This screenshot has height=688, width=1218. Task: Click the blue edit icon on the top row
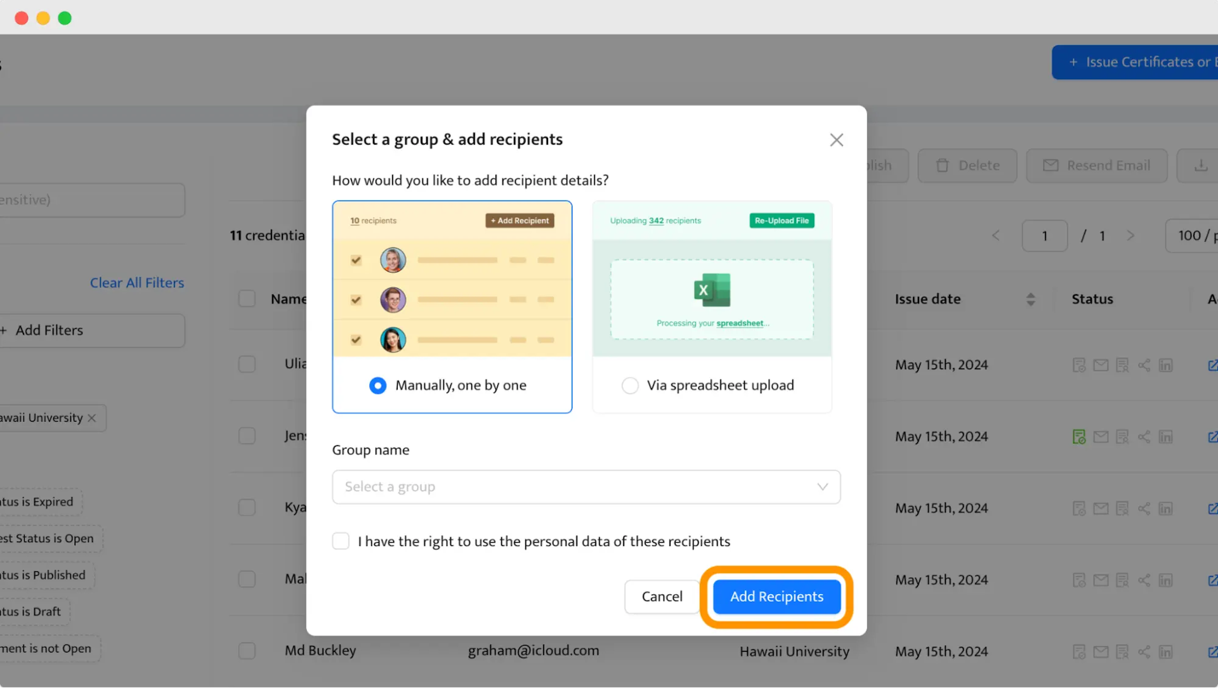[x=1213, y=365]
